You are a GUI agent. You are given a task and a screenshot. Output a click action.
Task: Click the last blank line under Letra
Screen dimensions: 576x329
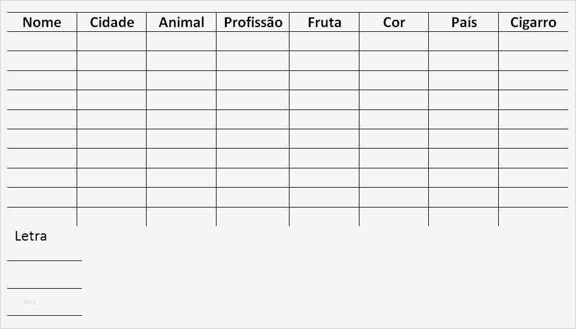(x=45, y=315)
